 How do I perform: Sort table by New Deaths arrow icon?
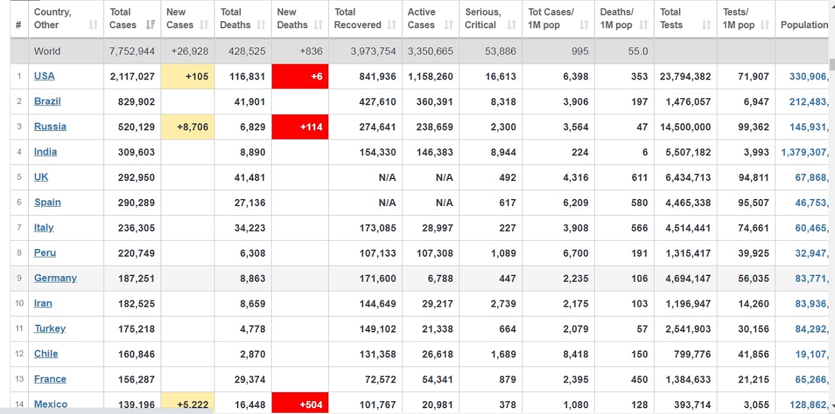point(318,25)
